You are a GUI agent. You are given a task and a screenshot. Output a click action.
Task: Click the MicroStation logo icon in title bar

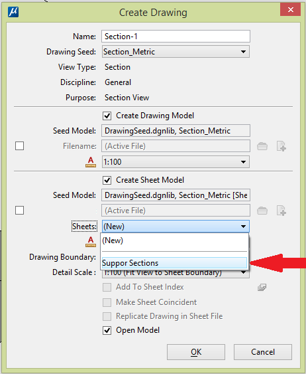coord(13,12)
